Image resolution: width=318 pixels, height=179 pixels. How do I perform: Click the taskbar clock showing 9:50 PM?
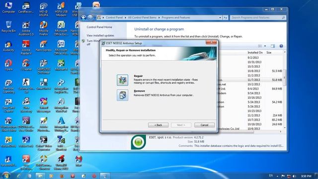pyautogui.click(x=306, y=176)
